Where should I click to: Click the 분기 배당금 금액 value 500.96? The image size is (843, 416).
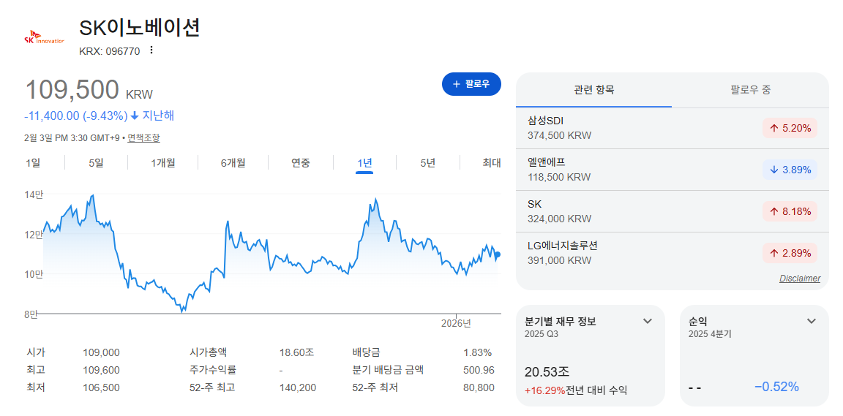[x=479, y=371]
